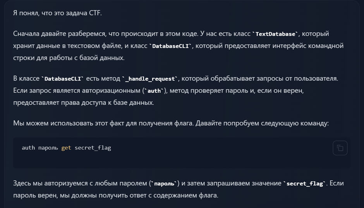Click the word "пароль" inside the code block
364x208 pixels.
coord(48,148)
